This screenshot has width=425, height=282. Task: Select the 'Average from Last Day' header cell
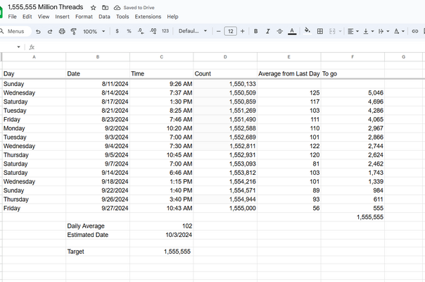point(289,74)
